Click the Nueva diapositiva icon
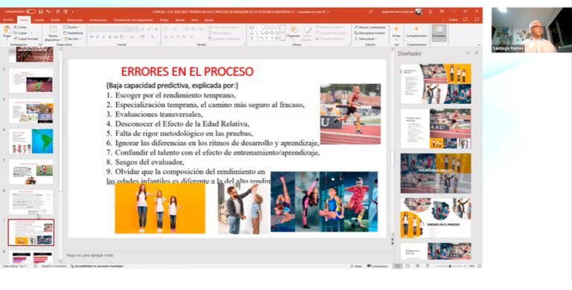Screen dimensions: 572x290 (54, 33)
